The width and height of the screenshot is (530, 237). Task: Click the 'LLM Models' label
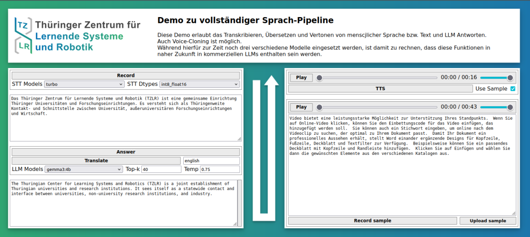pyautogui.click(x=27, y=169)
